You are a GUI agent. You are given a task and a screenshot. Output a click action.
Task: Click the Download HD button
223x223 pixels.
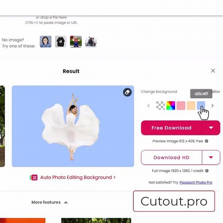[172, 157]
